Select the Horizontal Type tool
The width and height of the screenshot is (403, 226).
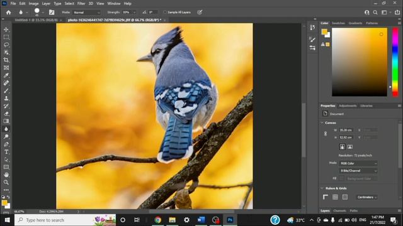click(x=6, y=152)
